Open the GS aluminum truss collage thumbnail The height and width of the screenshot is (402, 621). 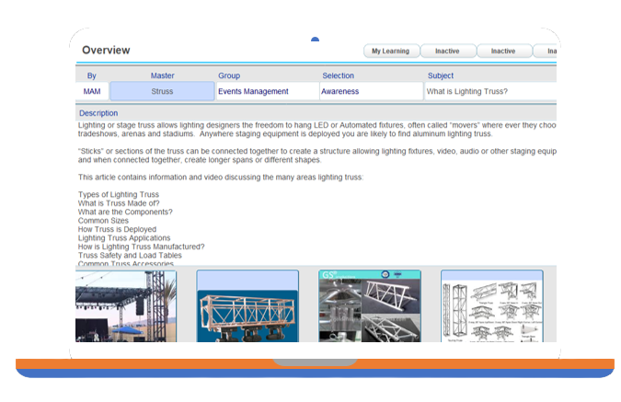370,306
